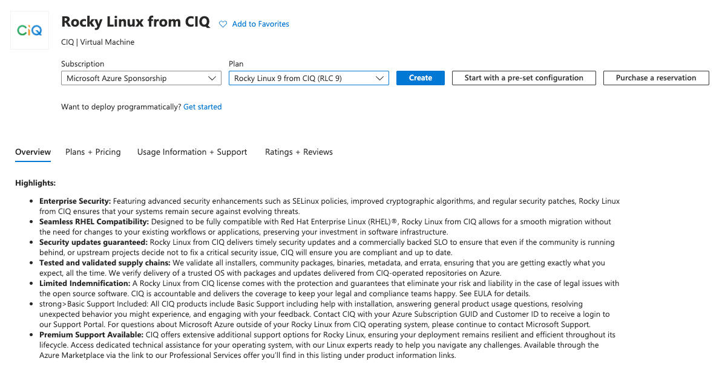Click the Highlights heading
725x367 pixels.
(35, 183)
